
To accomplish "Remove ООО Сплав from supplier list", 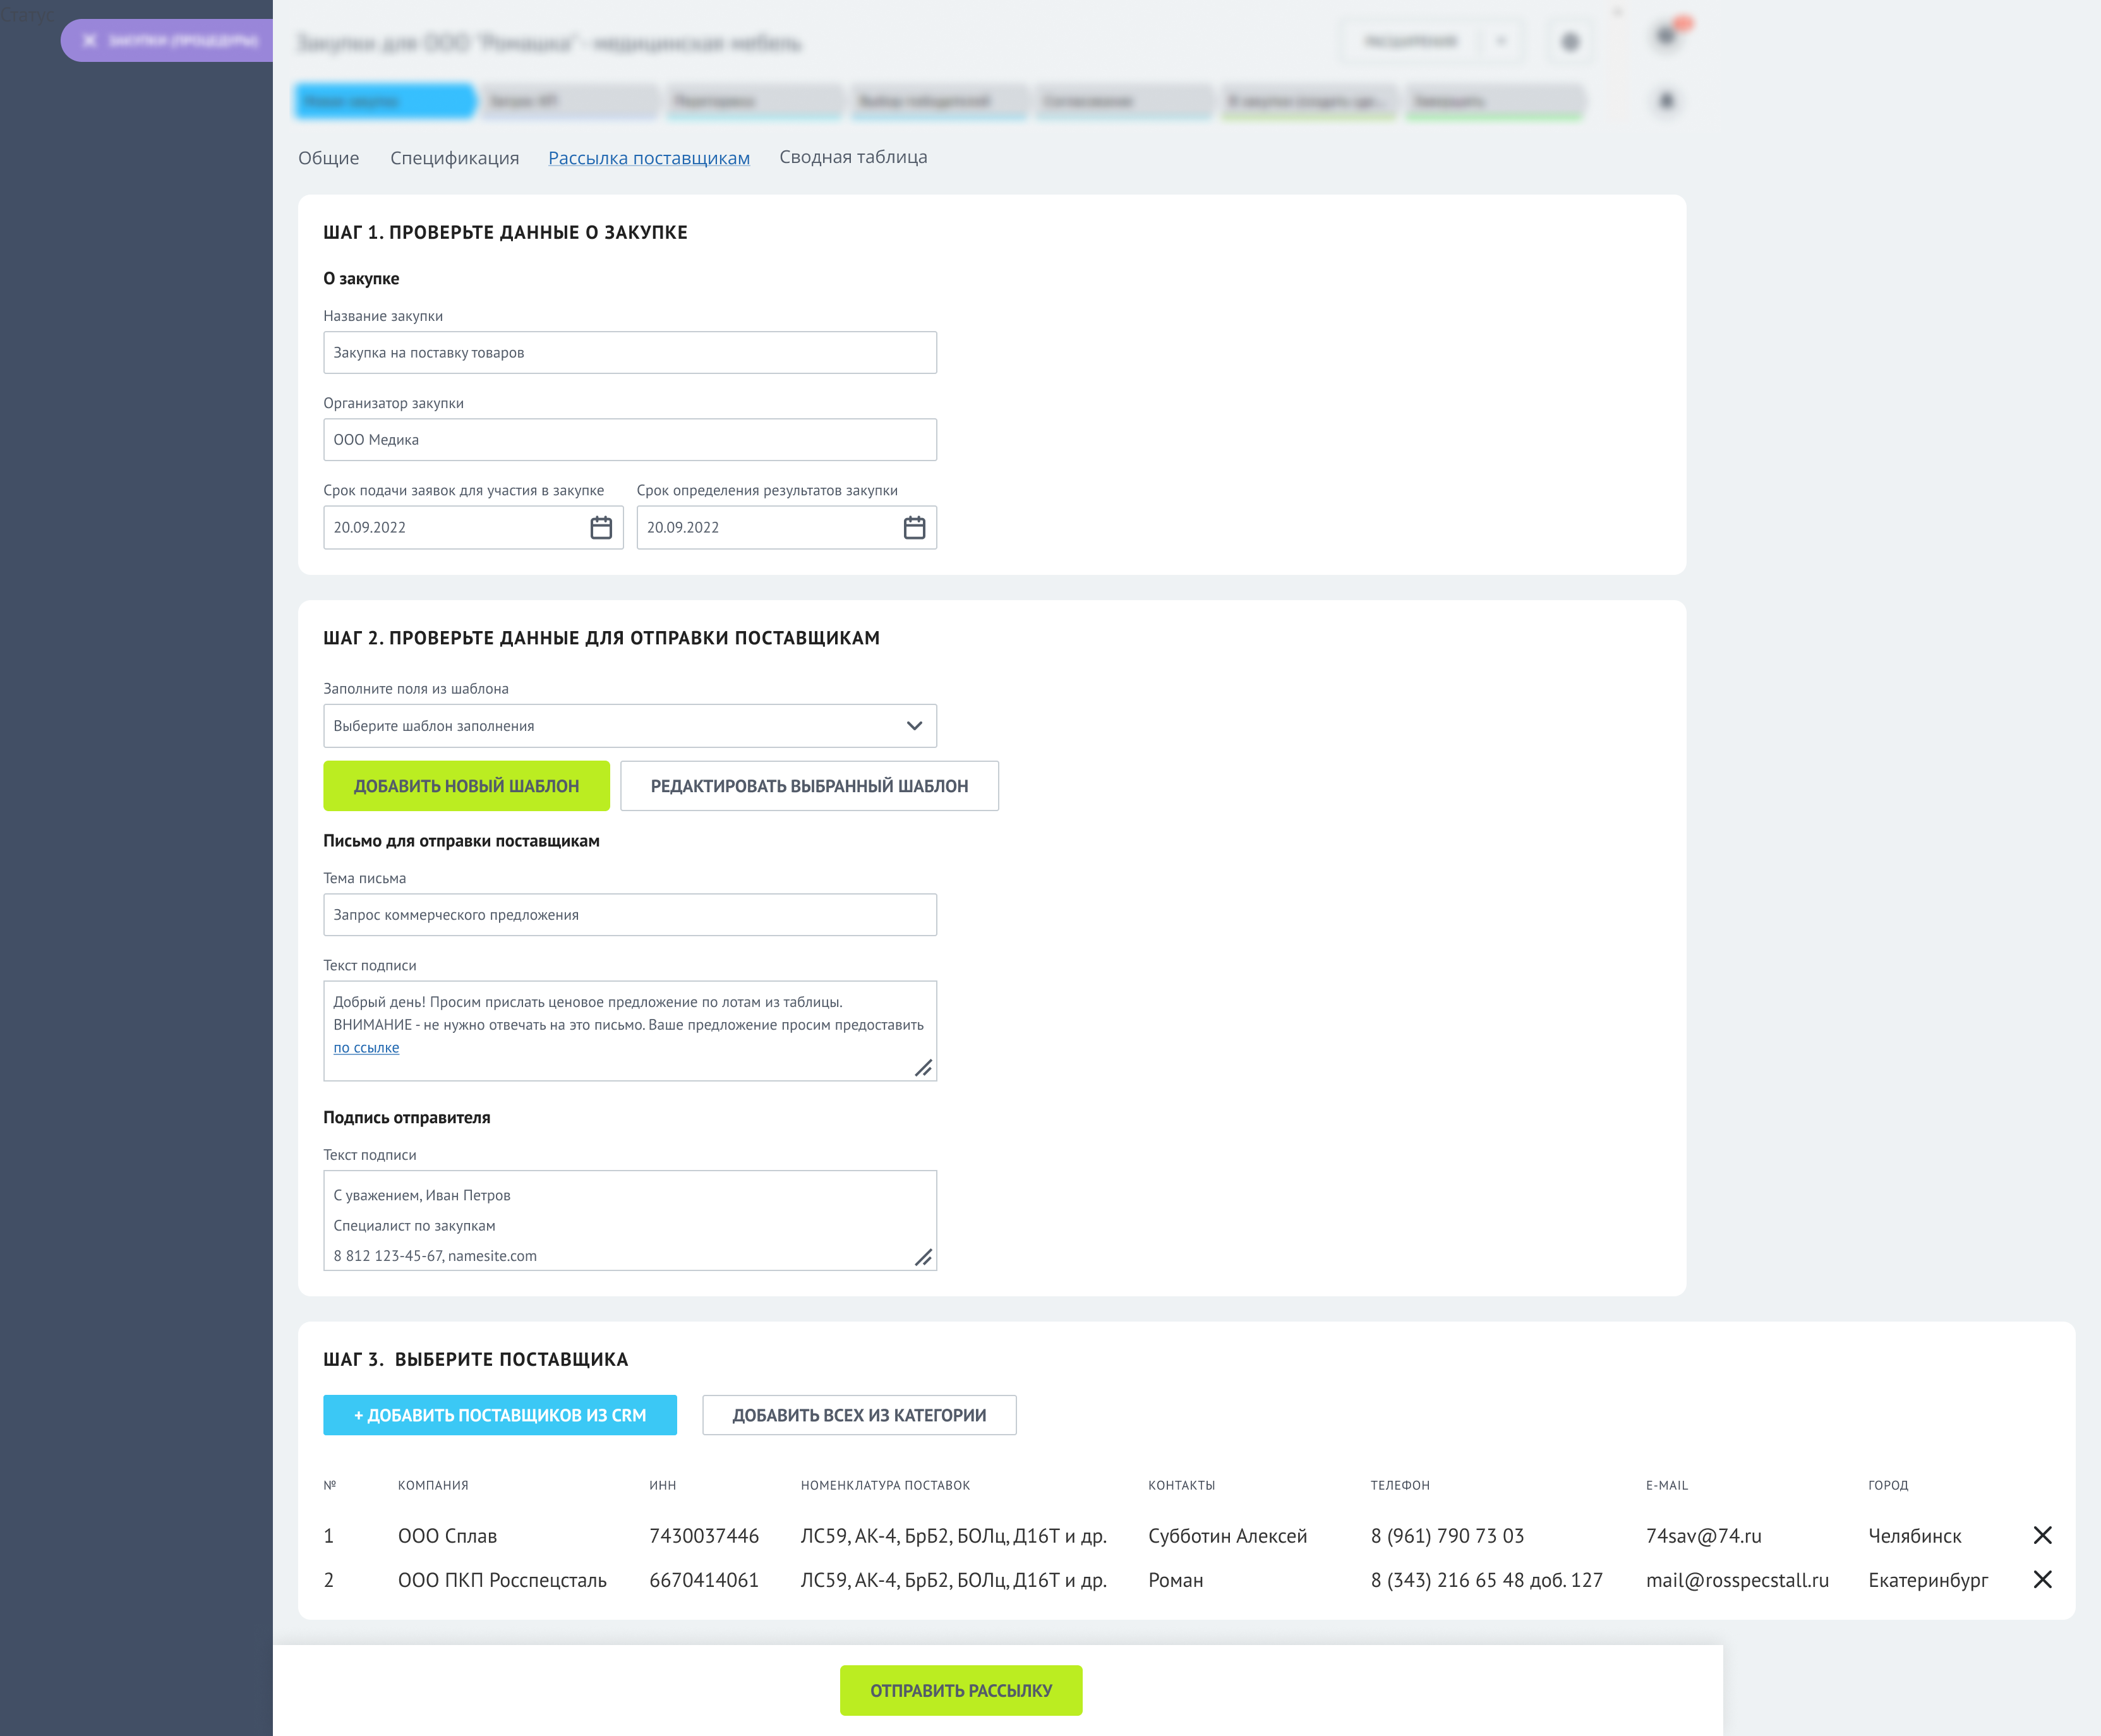I will click(2042, 1535).
